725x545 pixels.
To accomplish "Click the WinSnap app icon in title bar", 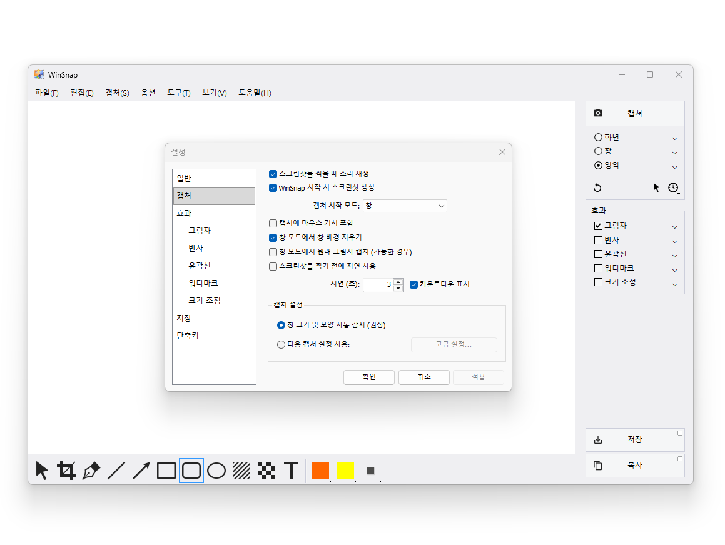I will point(39,74).
